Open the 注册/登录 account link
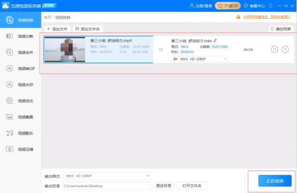This screenshot has width=297, height=193. click(x=201, y=6)
